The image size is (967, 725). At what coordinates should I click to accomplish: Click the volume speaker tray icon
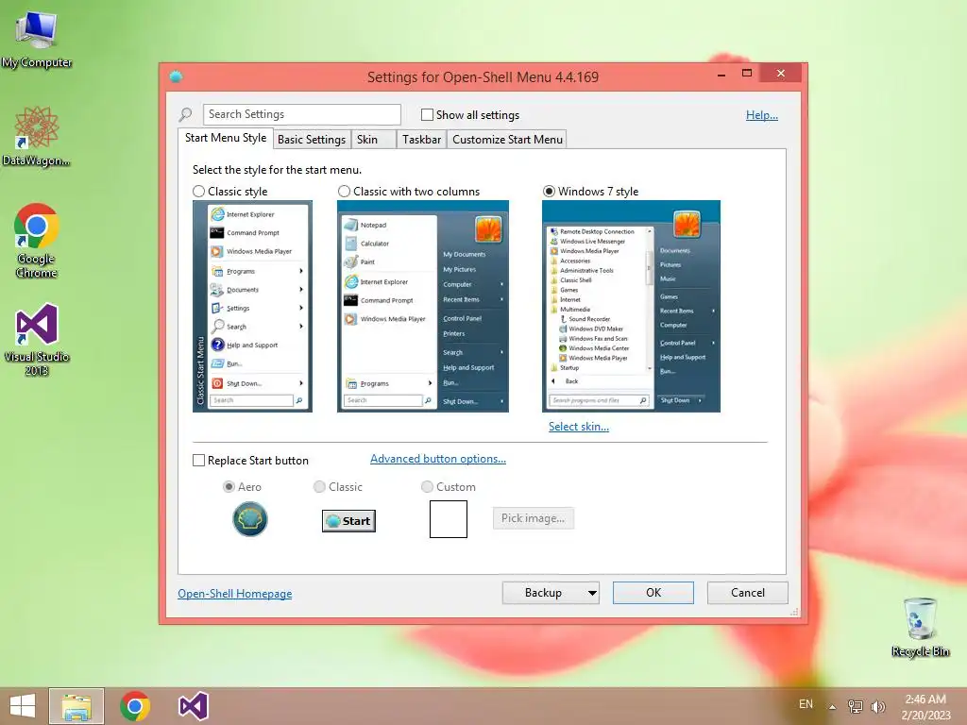877,706
